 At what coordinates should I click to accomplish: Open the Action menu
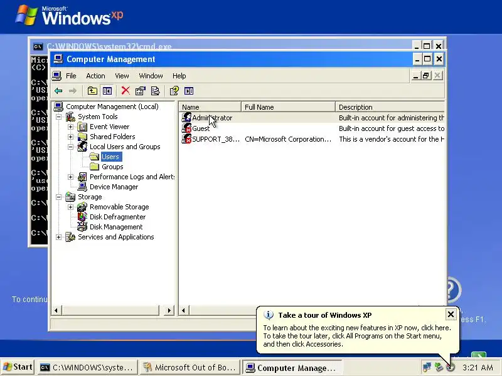coord(95,76)
